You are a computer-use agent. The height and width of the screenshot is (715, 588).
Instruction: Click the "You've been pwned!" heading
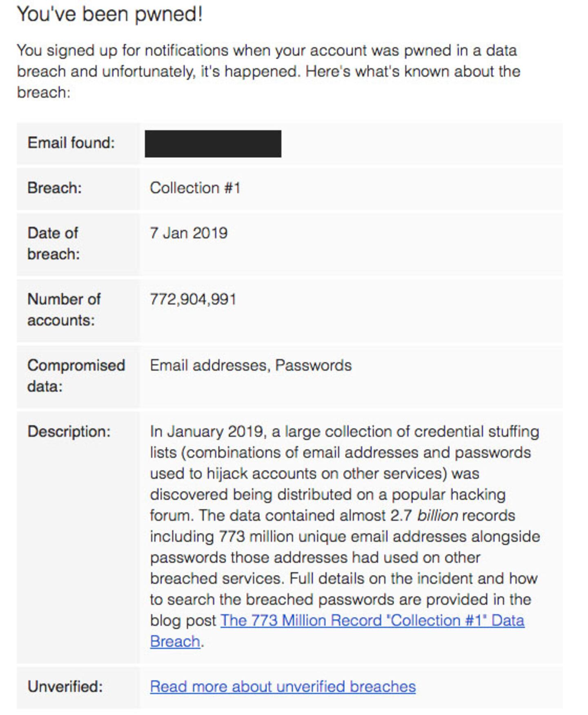(110, 14)
